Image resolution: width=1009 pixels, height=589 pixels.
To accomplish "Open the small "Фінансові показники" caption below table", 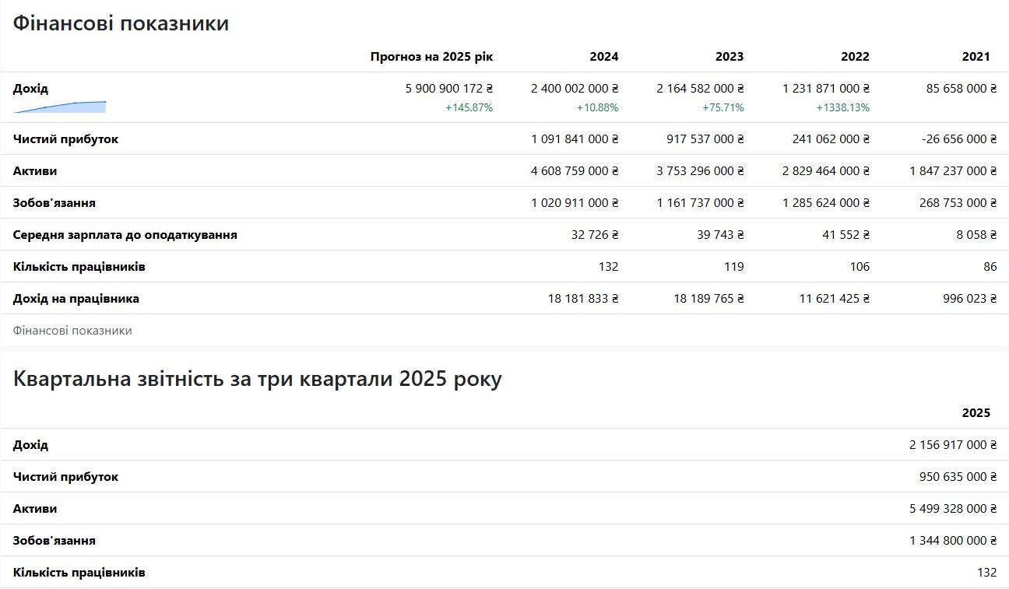I will (x=72, y=331).
